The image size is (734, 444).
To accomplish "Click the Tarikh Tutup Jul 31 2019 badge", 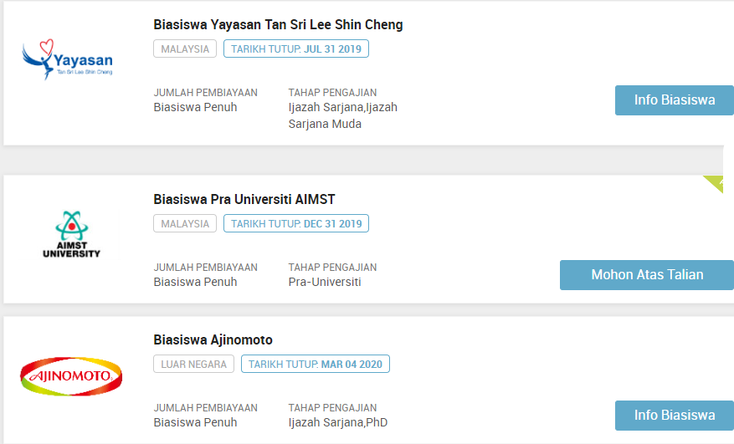I will [x=296, y=49].
